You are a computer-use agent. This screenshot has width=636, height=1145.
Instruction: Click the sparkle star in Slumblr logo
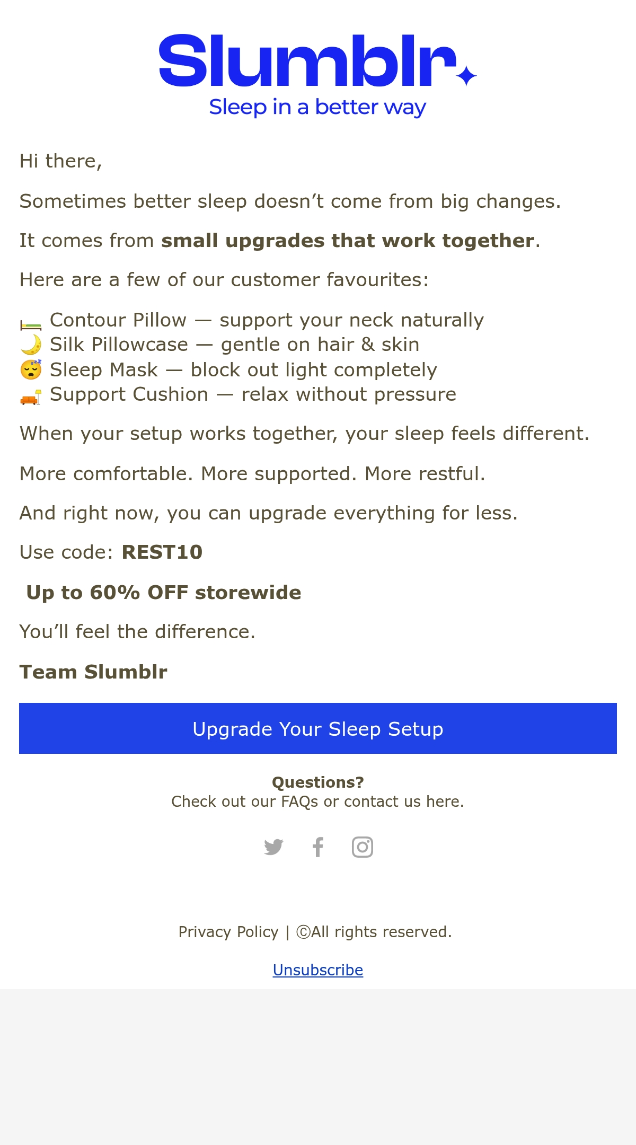point(466,75)
